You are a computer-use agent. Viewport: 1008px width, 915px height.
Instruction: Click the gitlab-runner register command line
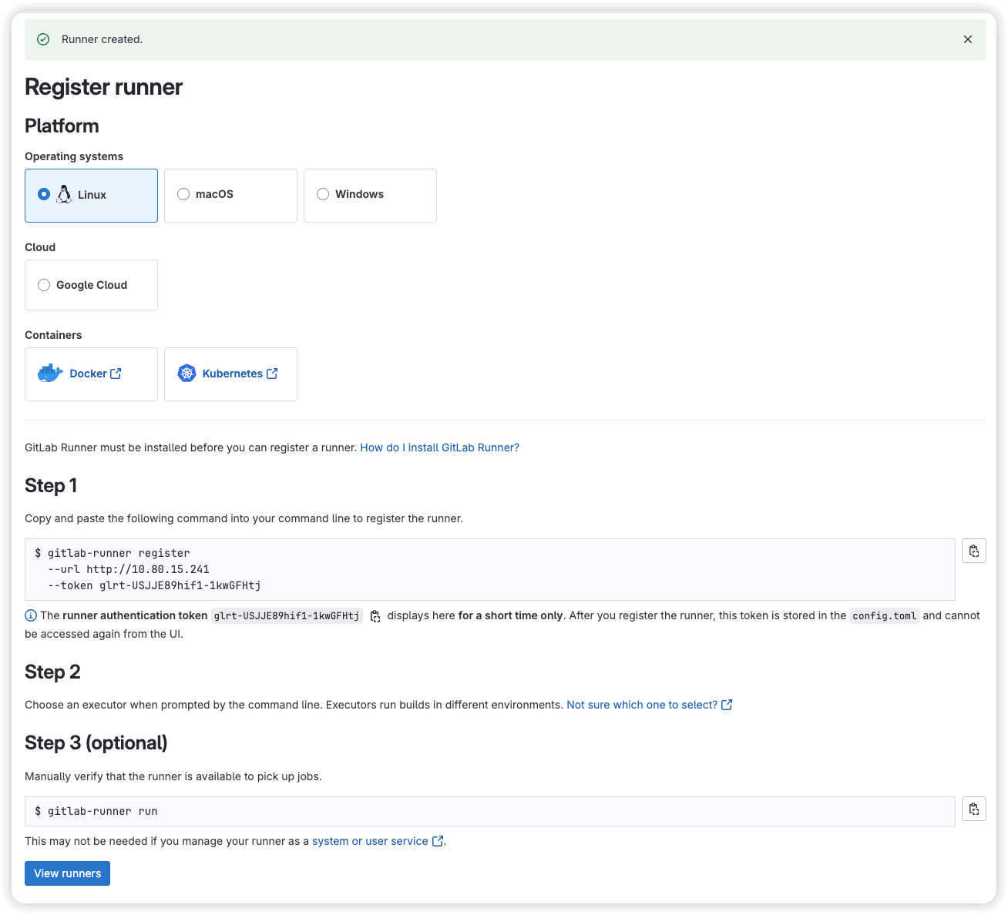(113, 553)
